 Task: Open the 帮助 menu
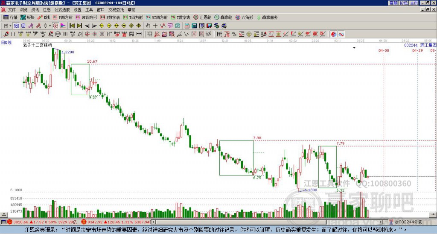click(x=131, y=10)
